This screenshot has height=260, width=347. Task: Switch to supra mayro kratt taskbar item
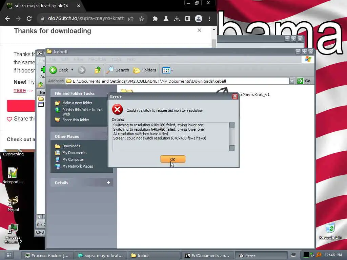pos(101,256)
